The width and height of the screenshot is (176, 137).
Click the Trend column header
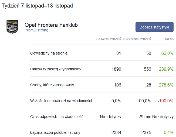[x=169, y=39]
